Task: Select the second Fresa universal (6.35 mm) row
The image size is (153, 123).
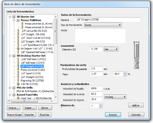Action: click(x=39, y=27)
